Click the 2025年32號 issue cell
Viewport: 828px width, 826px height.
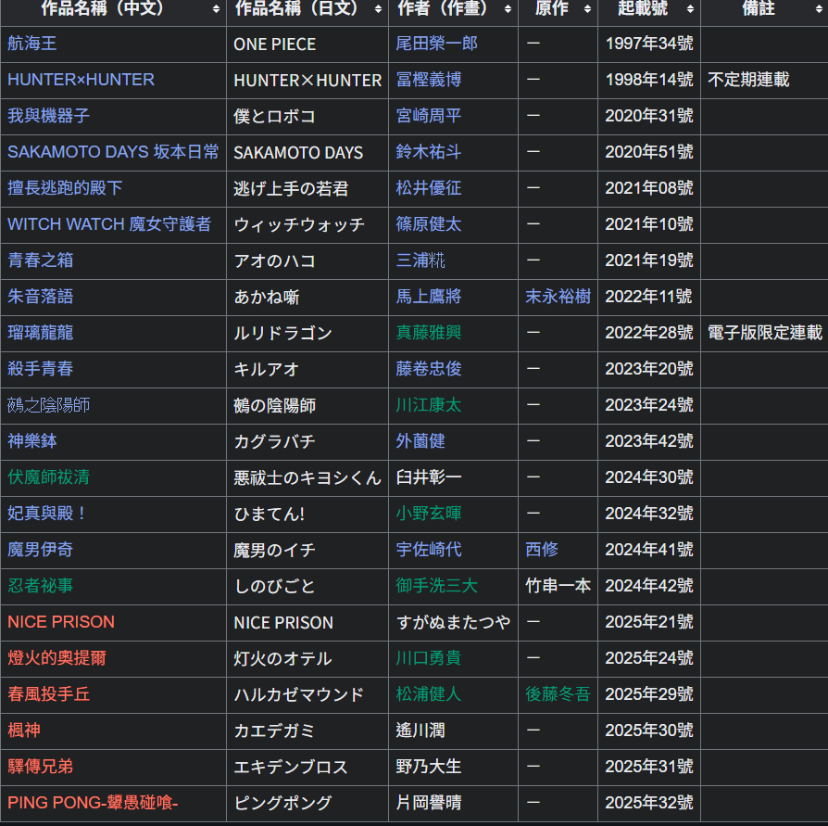click(x=649, y=803)
